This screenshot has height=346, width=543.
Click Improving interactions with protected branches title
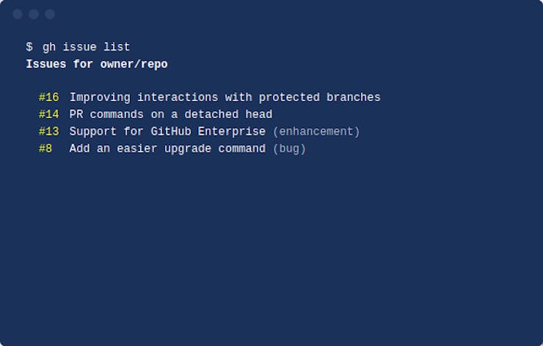pos(225,97)
